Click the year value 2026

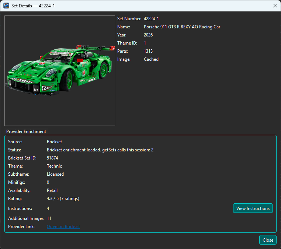(x=148, y=35)
